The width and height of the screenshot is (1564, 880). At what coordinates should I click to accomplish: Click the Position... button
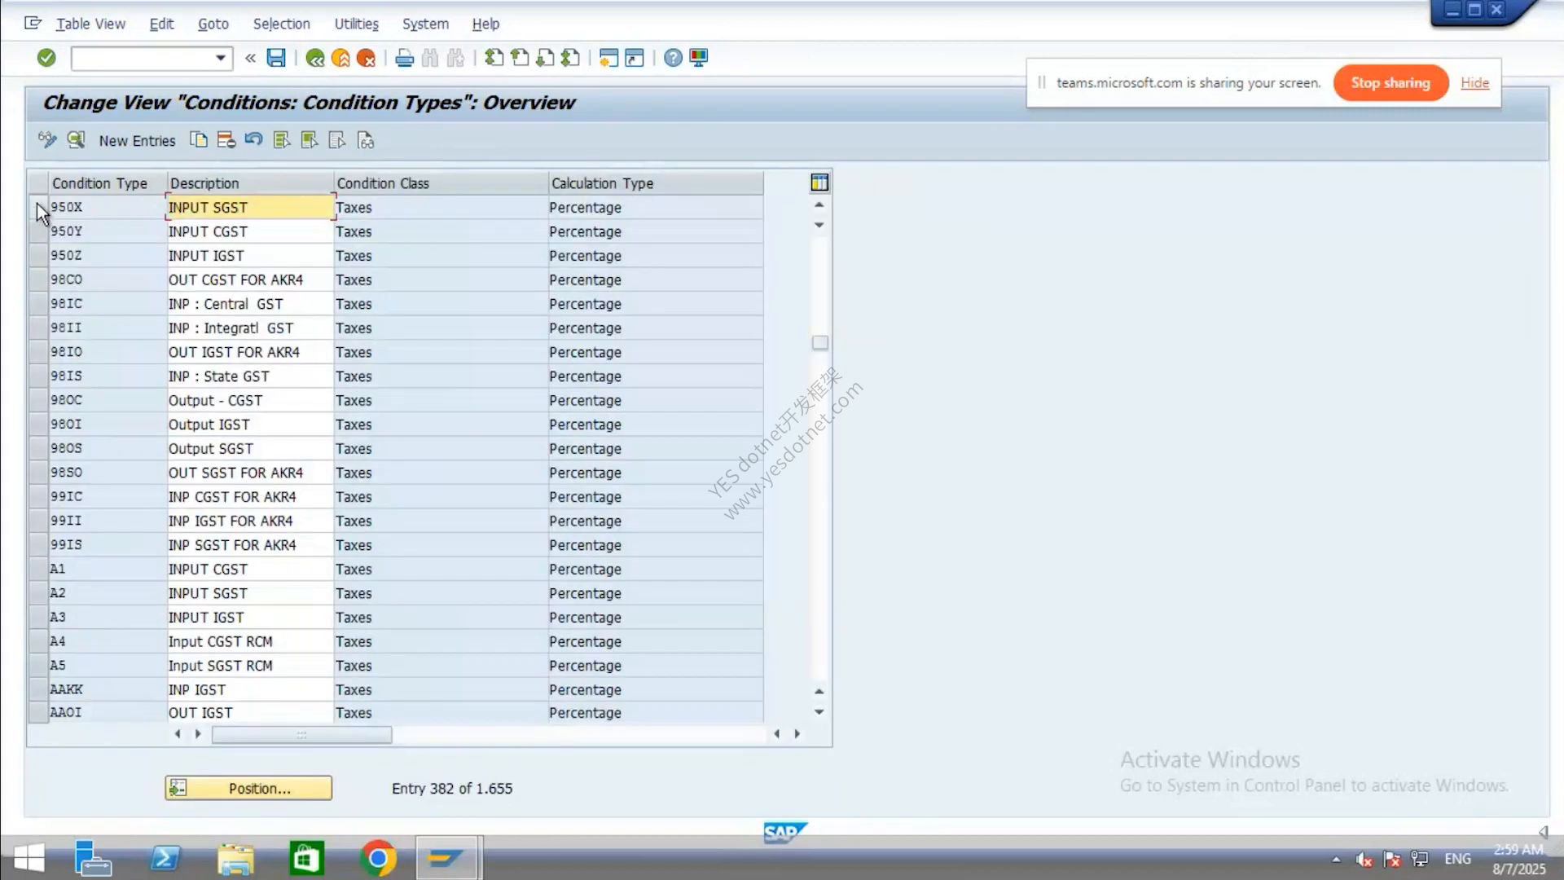point(248,788)
